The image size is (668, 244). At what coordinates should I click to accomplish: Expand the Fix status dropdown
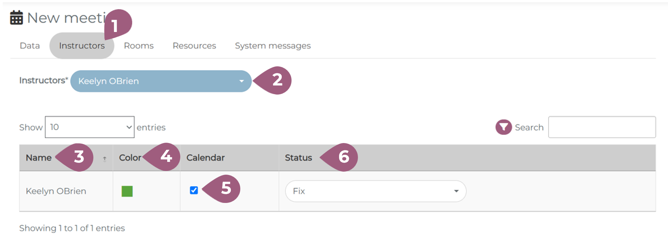(x=375, y=191)
